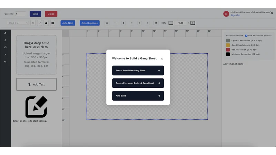Viewport: 276px width, 155px height.
Task: Choose Start a Brand New Gang Sheet
Action: pyautogui.click(x=138, y=71)
